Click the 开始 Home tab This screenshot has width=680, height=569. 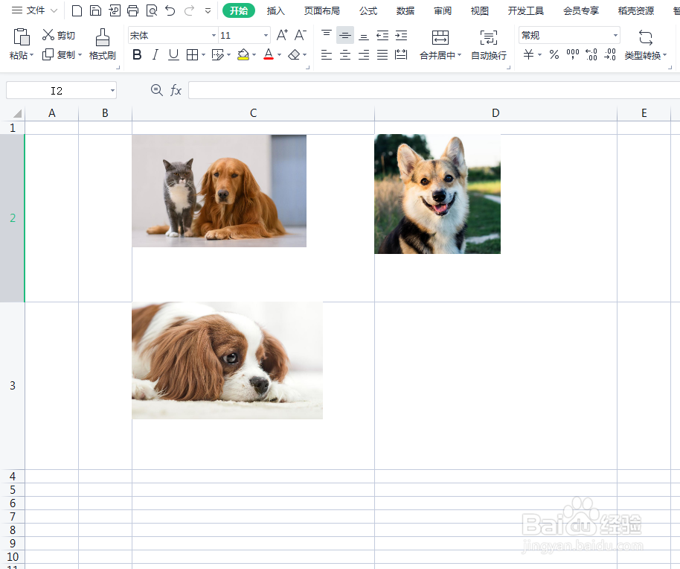239,10
